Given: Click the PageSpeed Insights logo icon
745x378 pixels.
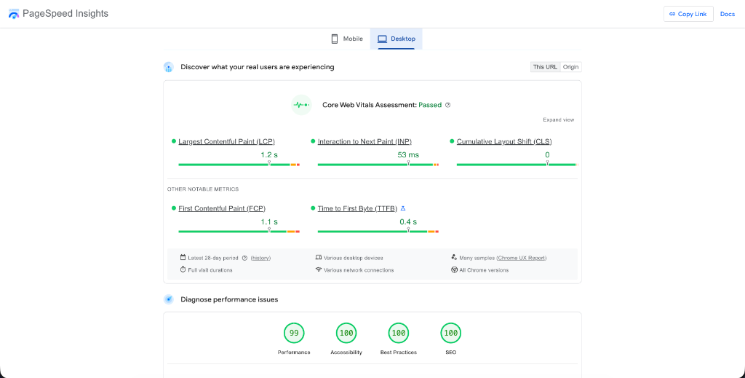Looking at the screenshot, I should (14, 14).
